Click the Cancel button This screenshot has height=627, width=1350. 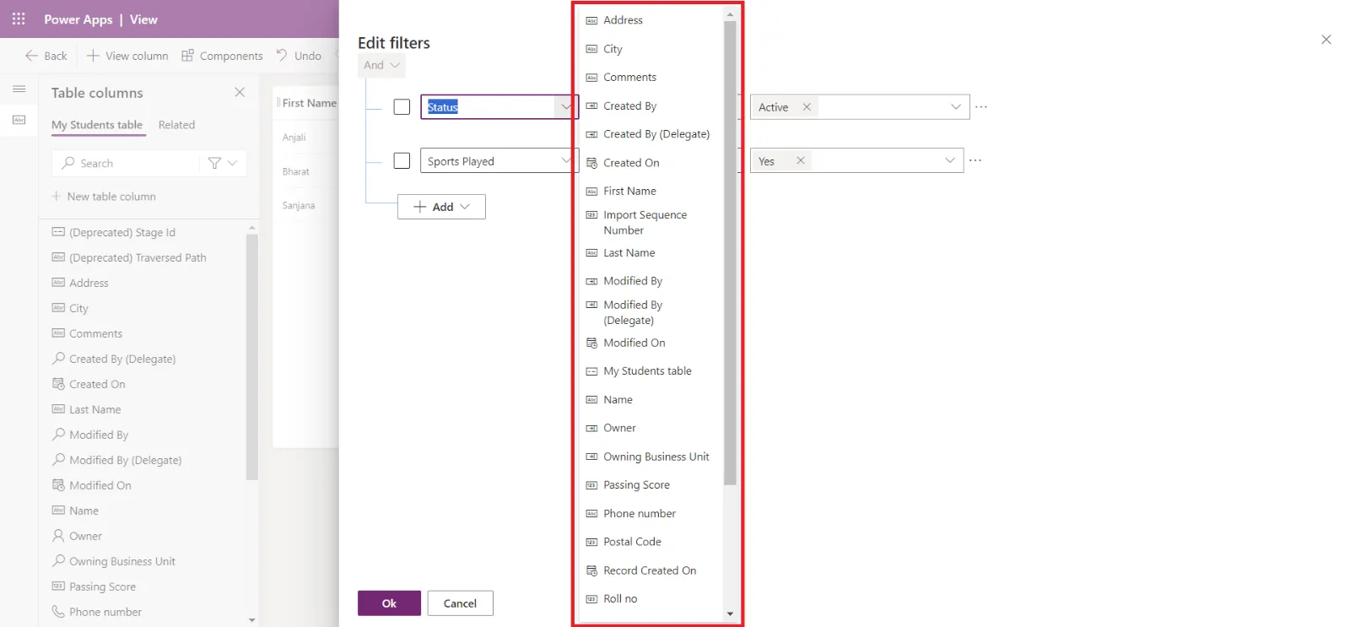pyautogui.click(x=460, y=603)
